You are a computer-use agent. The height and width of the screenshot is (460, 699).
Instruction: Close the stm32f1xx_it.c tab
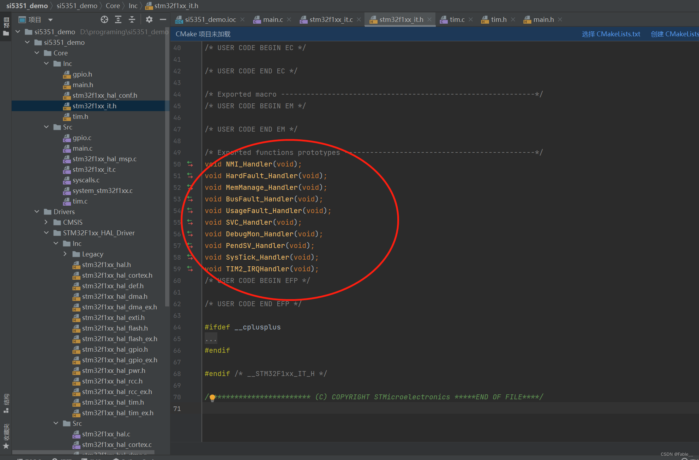tap(359, 20)
